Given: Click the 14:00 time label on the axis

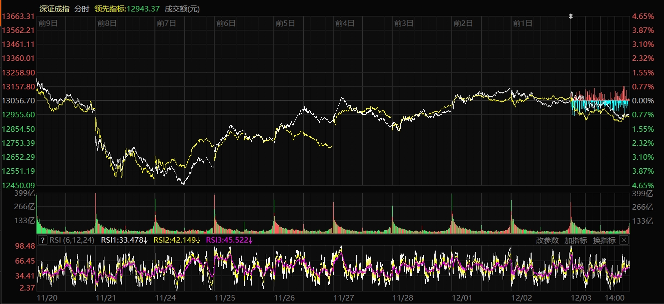Looking at the screenshot, I should click(615, 298).
